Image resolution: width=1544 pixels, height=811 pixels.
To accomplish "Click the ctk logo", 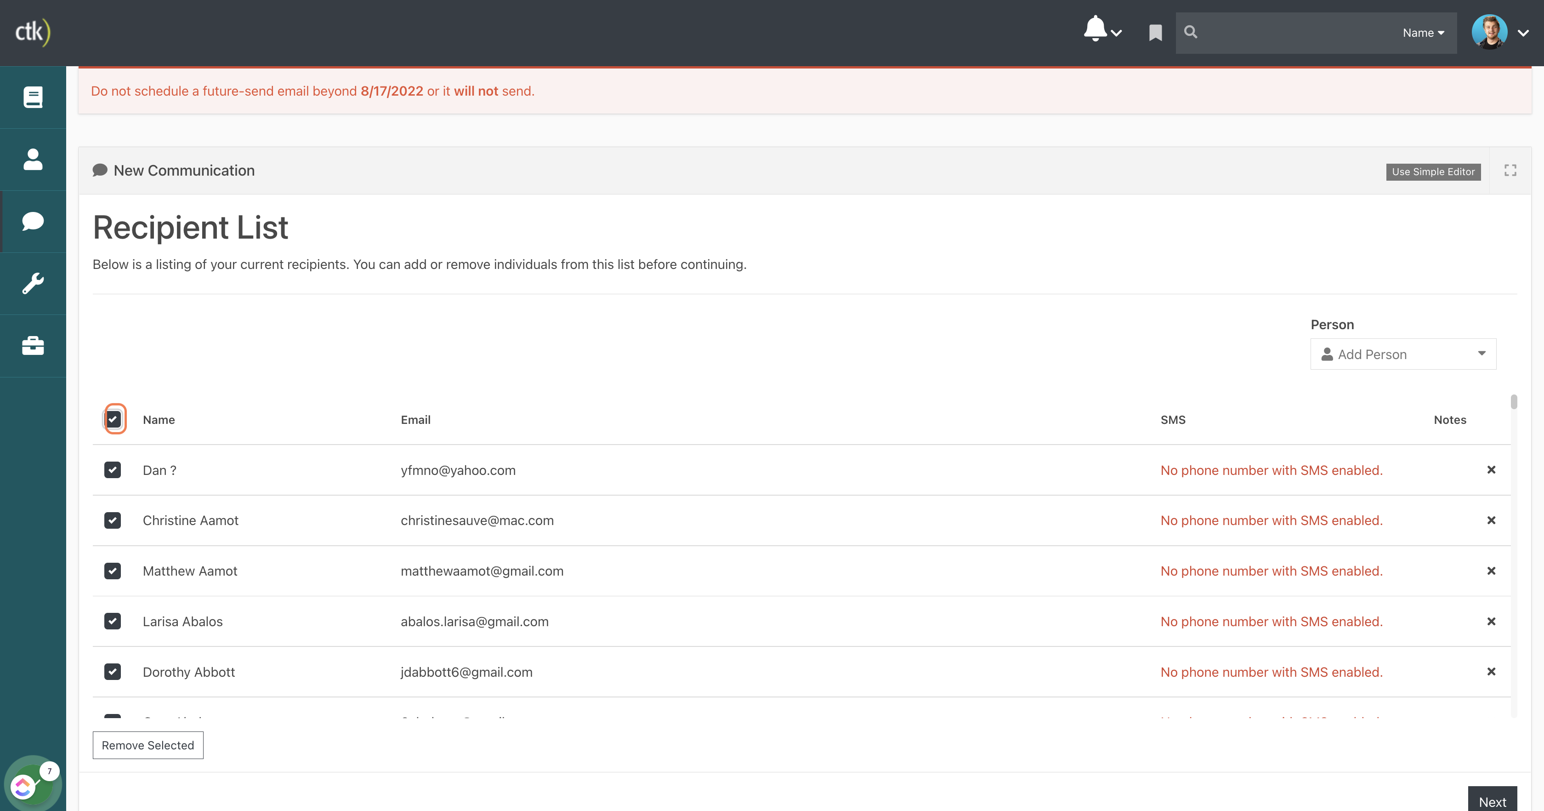I will tap(33, 32).
